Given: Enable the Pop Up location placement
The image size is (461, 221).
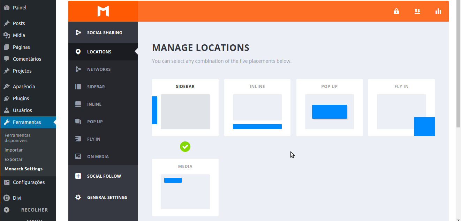Looking at the screenshot, I should tap(329, 108).
